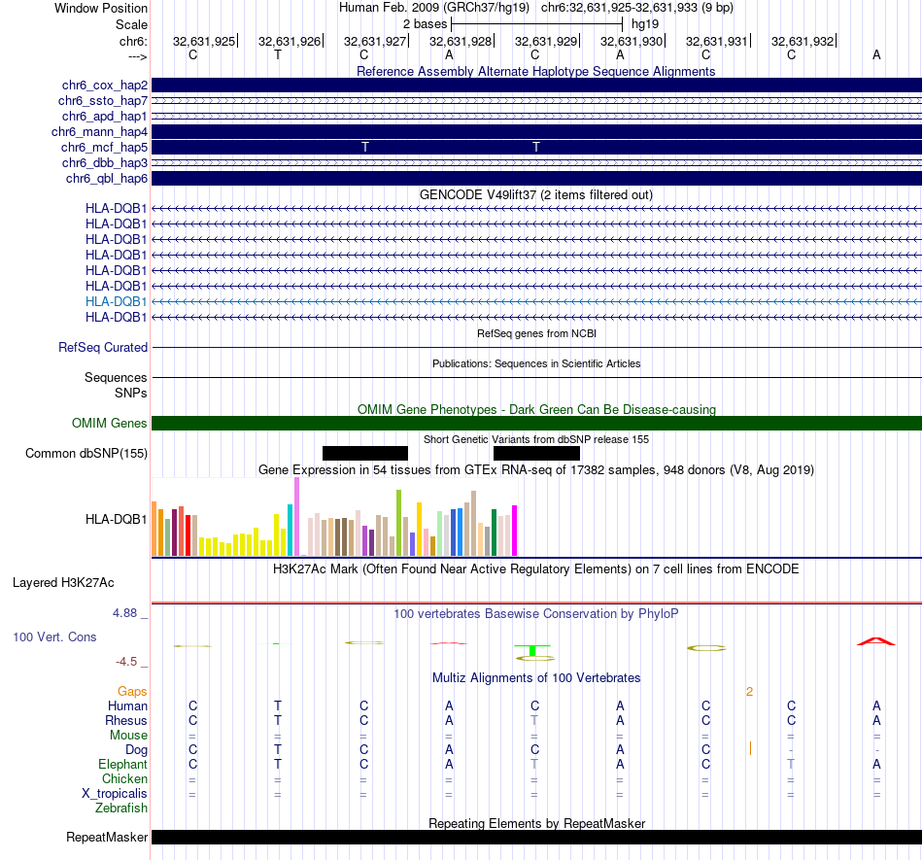Click the magenta bar ending GTEx chart
This screenshot has height=860, width=923.
tap(514, 531)
